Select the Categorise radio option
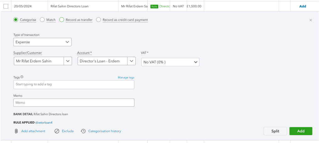The width and height of the screenshot is (321, 143). tap(16, 20)
